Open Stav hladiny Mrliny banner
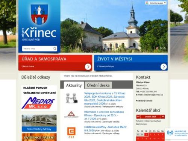Screen dimensions: 188x141 tap(39, 123)
